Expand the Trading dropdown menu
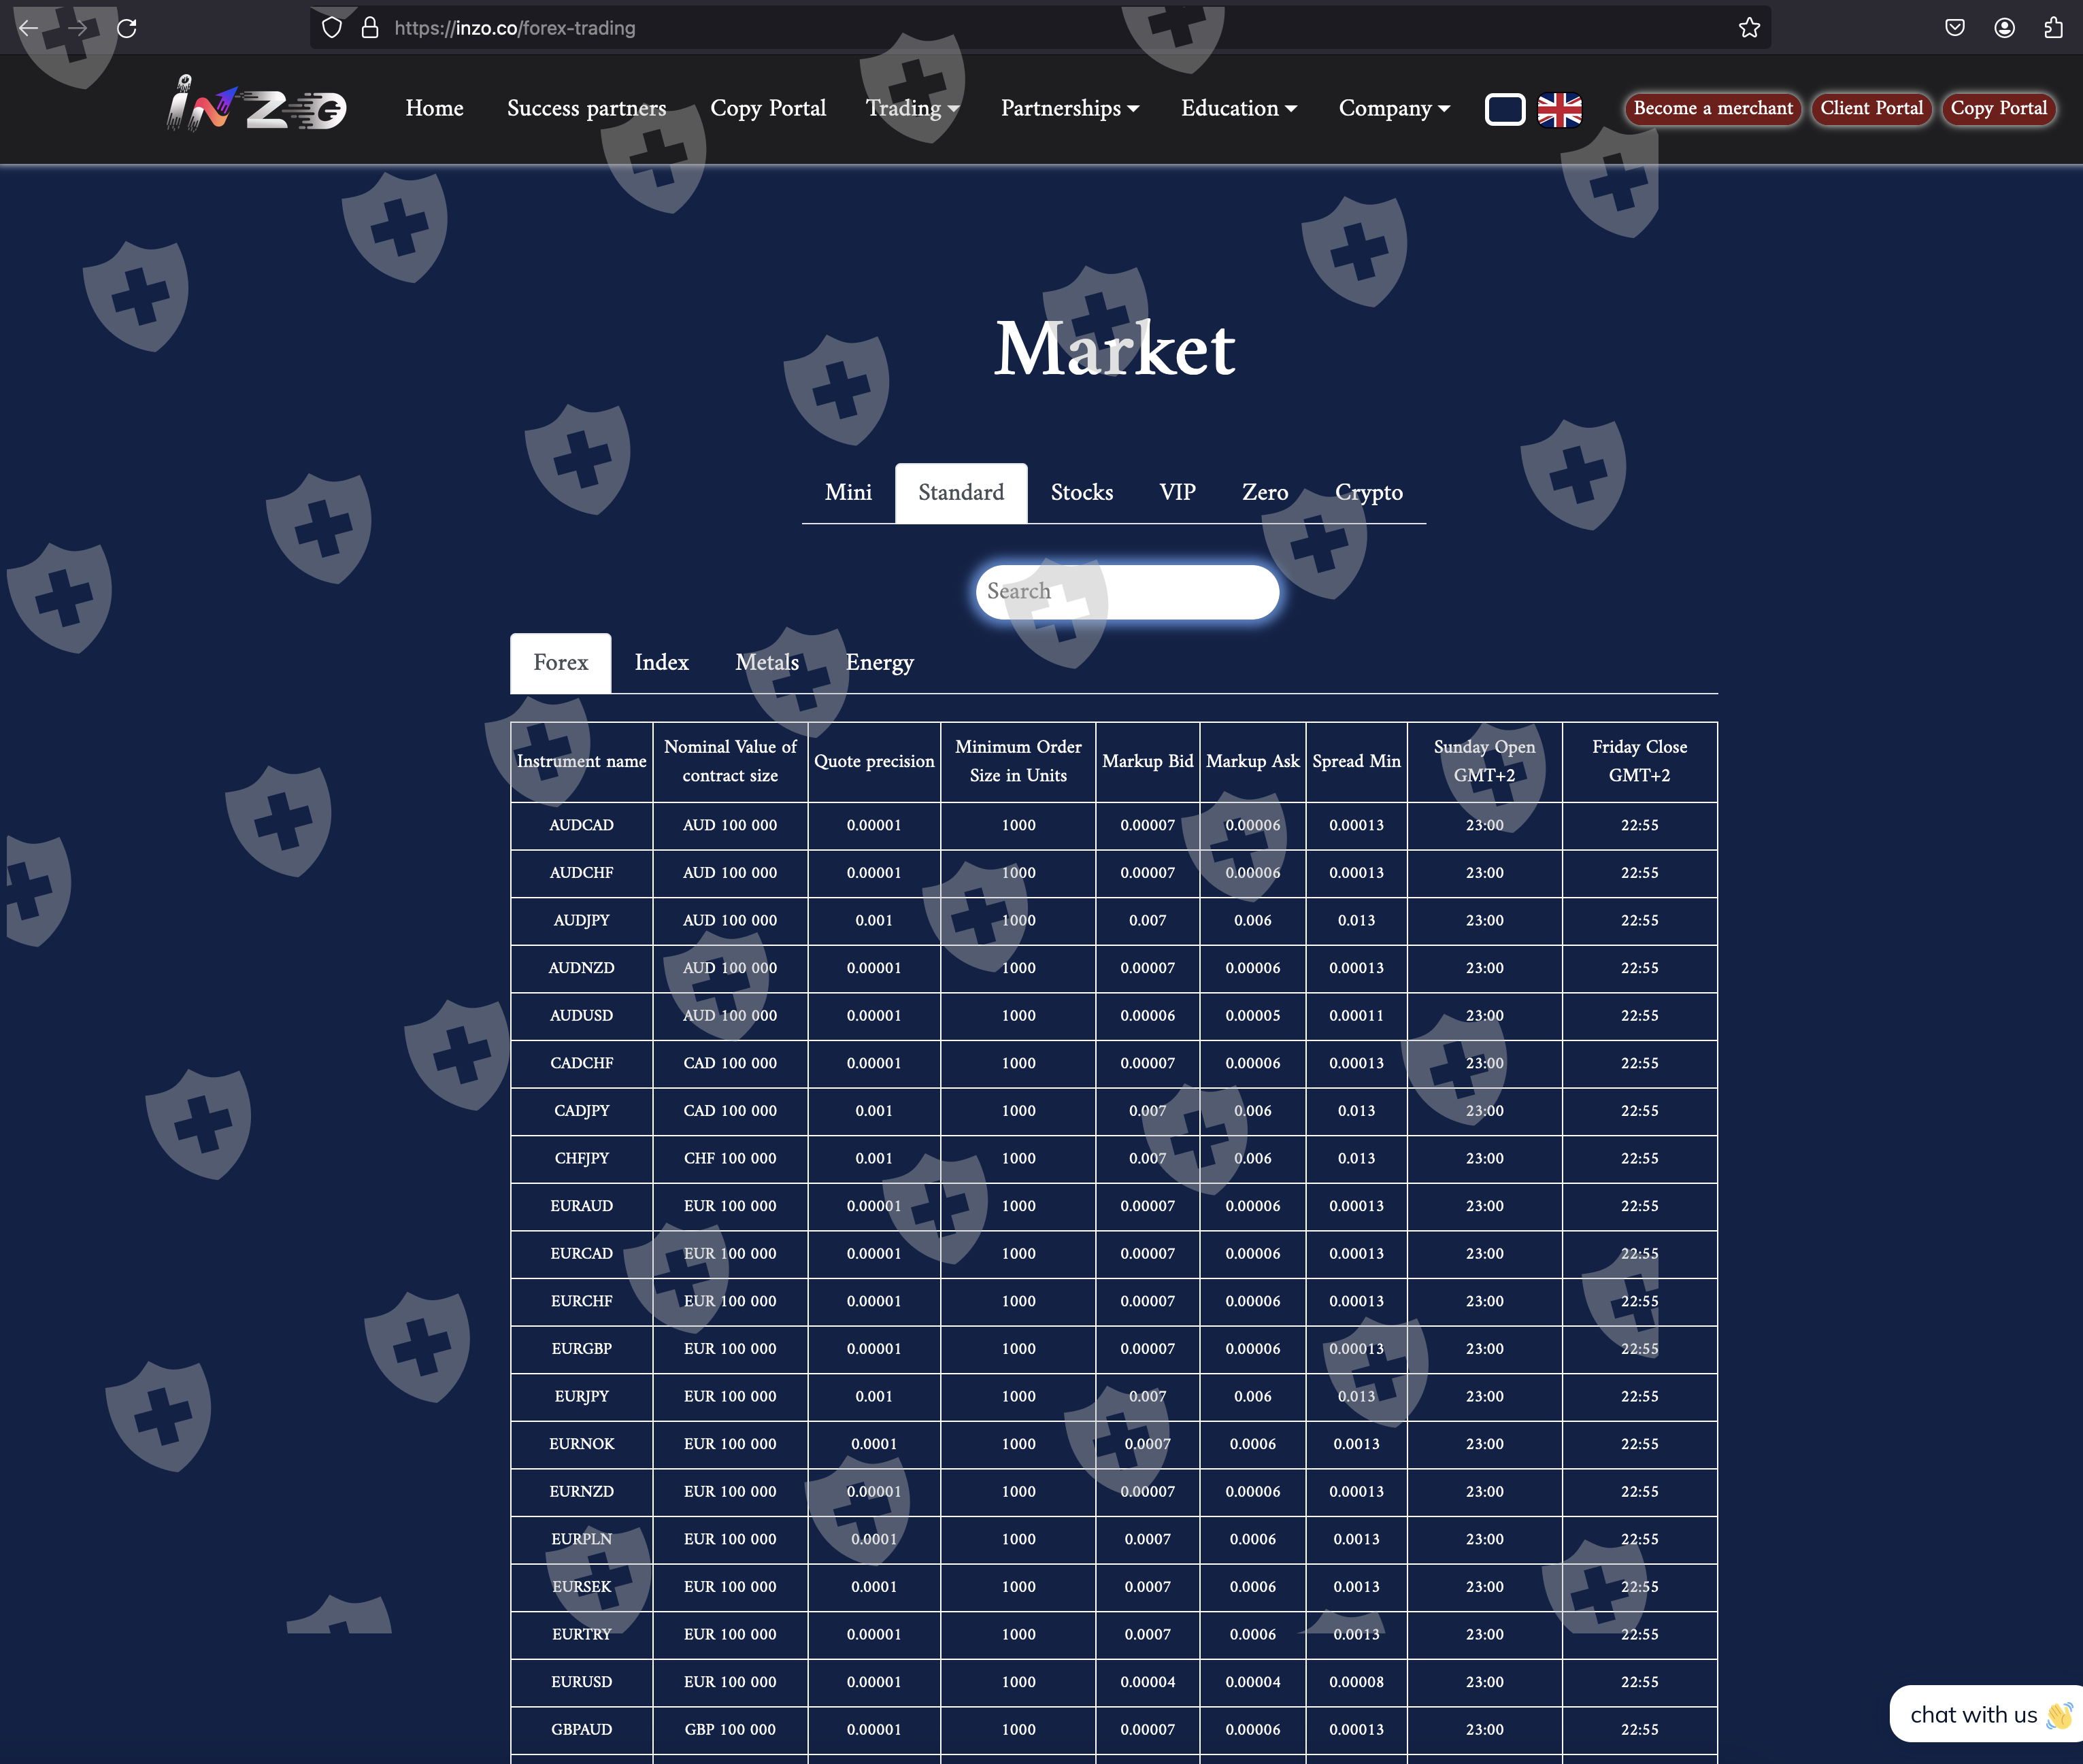Viewport: 2083px width, 1764px height. pyautogui.click(x=912, y=108)
